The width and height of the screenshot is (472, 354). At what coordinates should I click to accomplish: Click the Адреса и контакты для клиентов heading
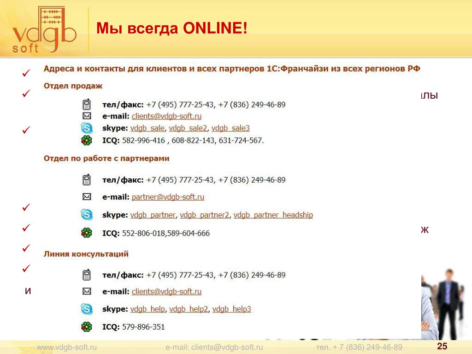[232, 69]
